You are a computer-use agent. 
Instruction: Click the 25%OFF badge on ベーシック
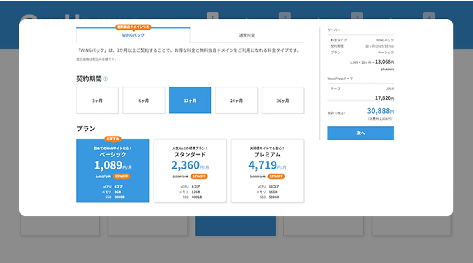(x=121, y=176)
